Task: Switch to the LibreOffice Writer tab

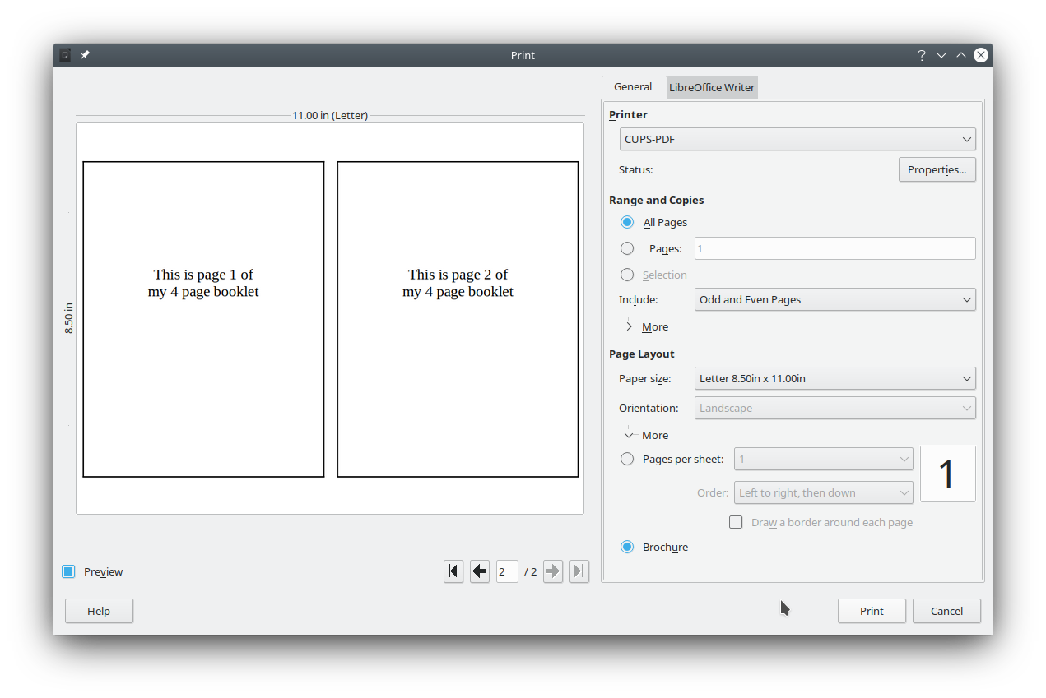Action: [x=711, y=87]
